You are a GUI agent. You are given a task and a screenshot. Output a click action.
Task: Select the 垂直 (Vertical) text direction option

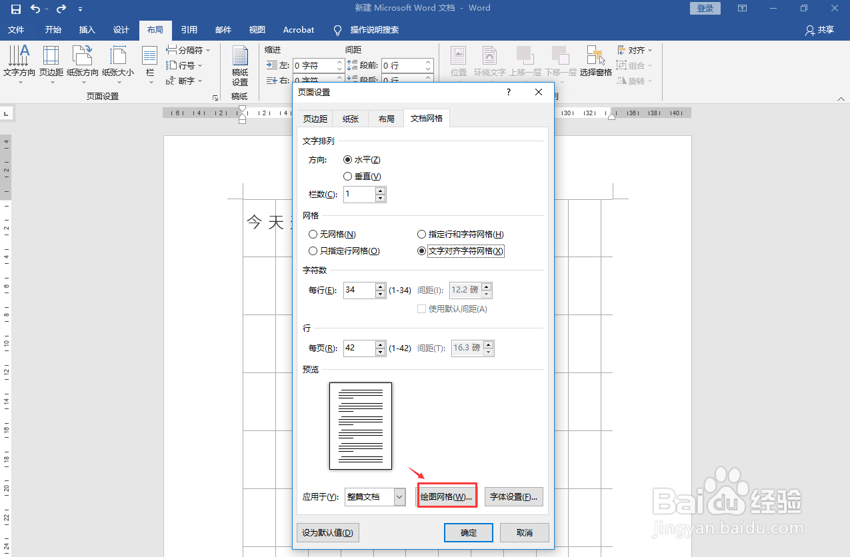tap(347, 175)
